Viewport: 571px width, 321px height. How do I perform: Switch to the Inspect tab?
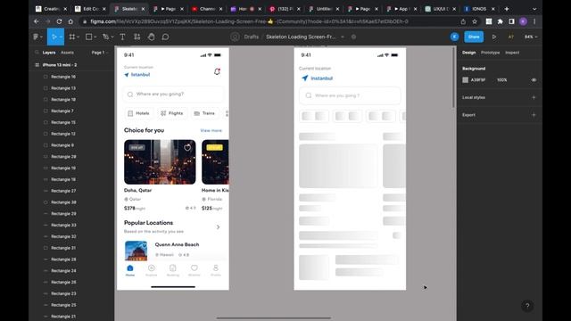click(512, 53)
